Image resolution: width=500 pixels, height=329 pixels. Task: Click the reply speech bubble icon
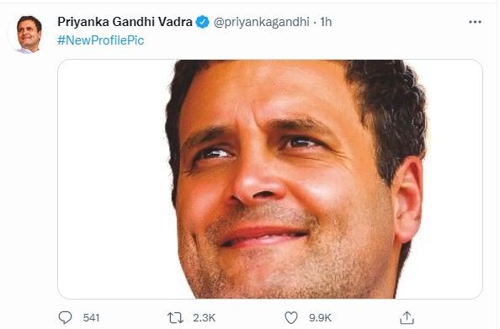pos(66,317)
